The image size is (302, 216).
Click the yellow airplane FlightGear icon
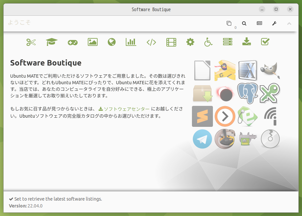225,70
